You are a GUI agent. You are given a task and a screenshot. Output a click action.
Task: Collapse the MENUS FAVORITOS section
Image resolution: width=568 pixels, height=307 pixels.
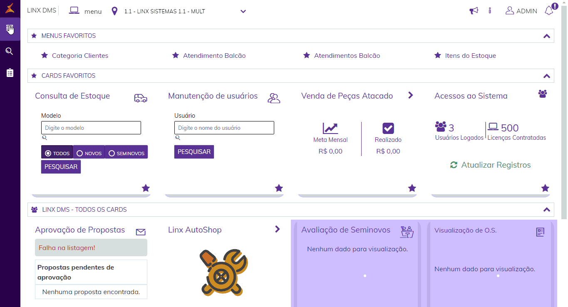coord(547,36)
